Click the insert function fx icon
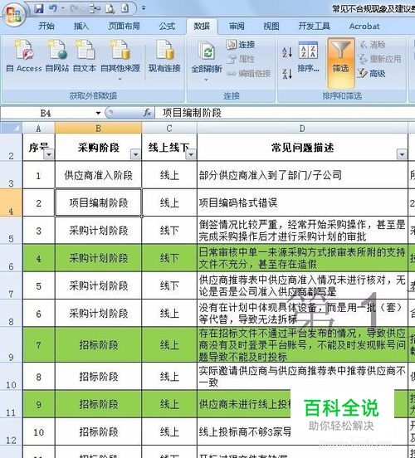415x458 pixels. tap(147, 113)
